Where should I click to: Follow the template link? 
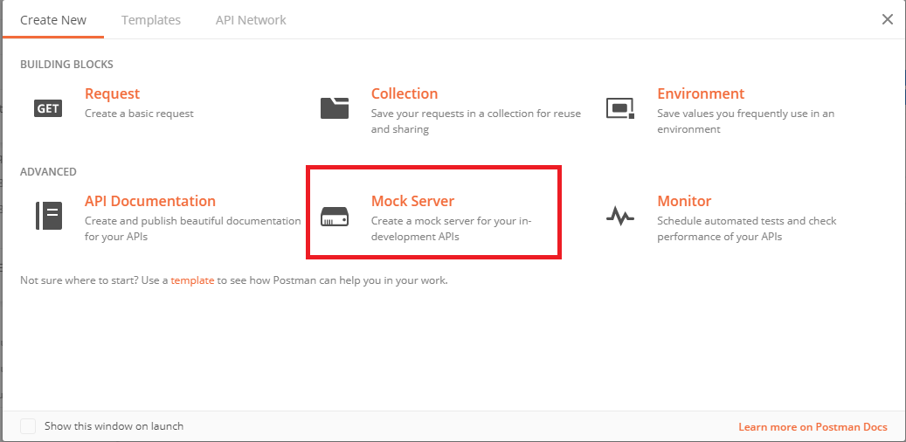coord(192,280)
